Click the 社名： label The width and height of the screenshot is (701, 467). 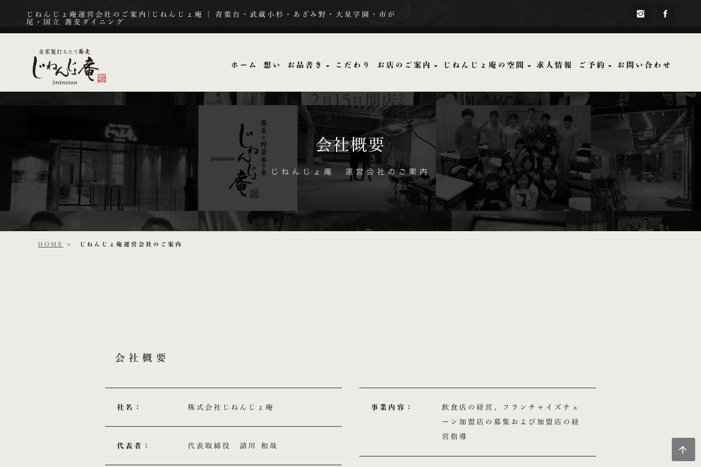(x=129, y=407)
